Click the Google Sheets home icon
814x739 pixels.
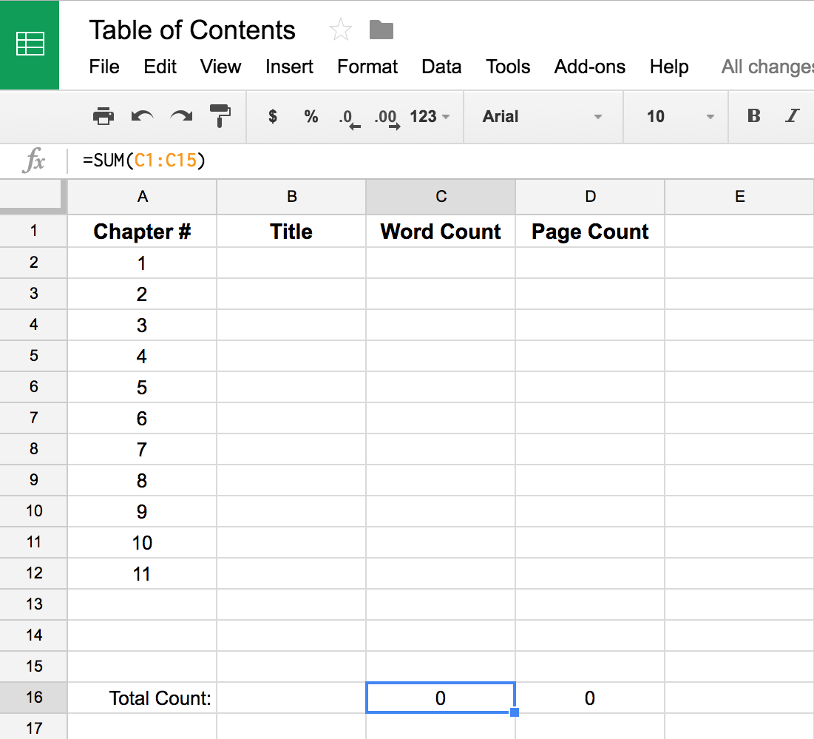point(30,44)
